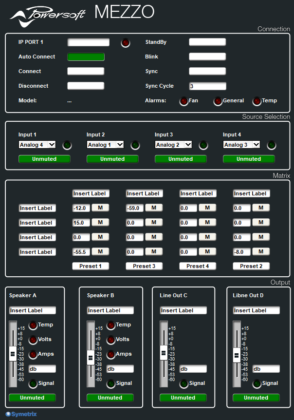This screenshot has width=294, height=420.
Task: Click Speaker B Amps indicator LED
Action: pos(110,354)
